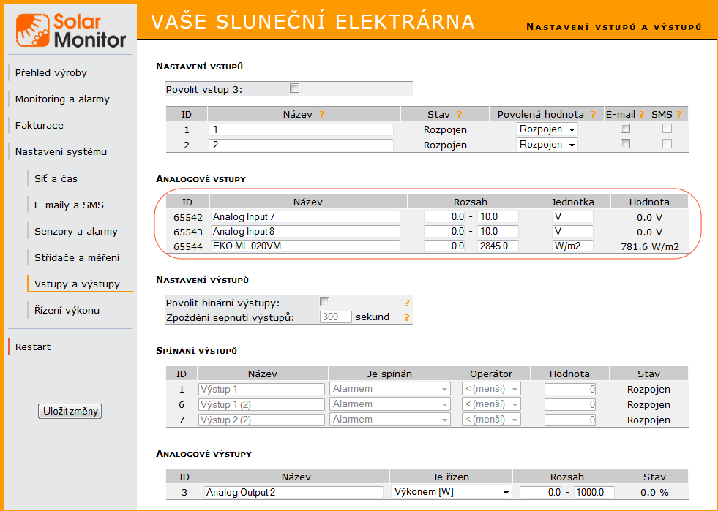Click the E-mail column help icon
The image size is (718, 511).
tap(641, 115)
